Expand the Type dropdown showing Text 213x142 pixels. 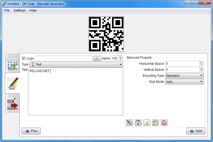pyautogui.click(x=76, y=64)
